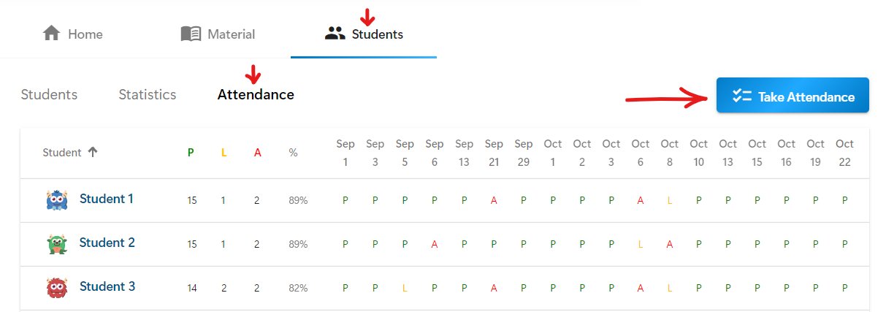This screenshot has height=312, width=886.
Task: Switch to the Statistics sub-tab
Action: pos(148,94)
